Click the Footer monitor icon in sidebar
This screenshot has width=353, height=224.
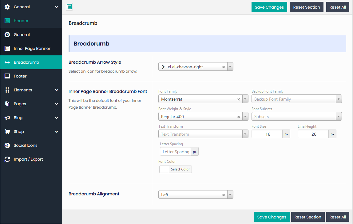[x=7, y=76]
